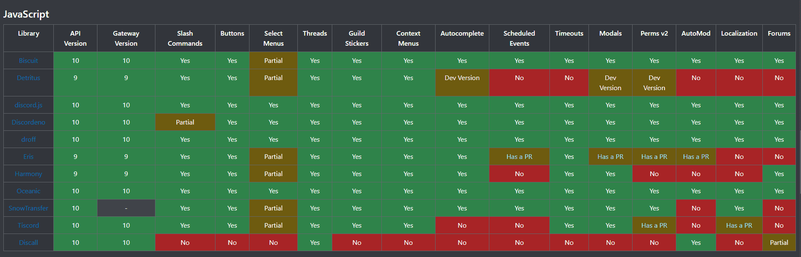Open the Detritus library link
Image resolution: width=801 pixels, height=257 pixels.
(x=28, y=78)
